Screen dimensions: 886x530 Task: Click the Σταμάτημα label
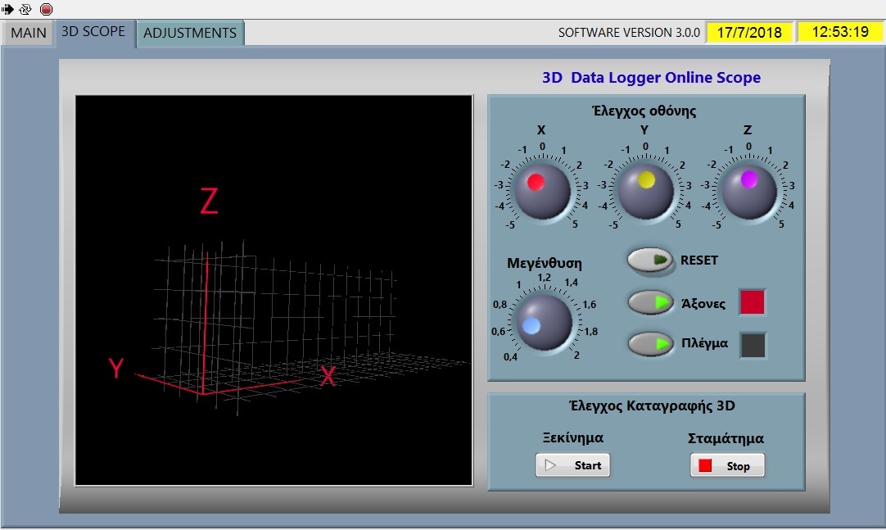pyautogui.click(x=726, y=438)
